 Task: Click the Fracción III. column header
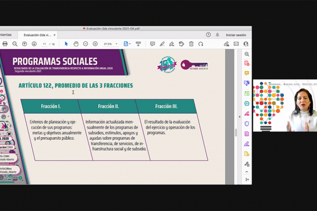pyautogui.click(x=166, y=106)
